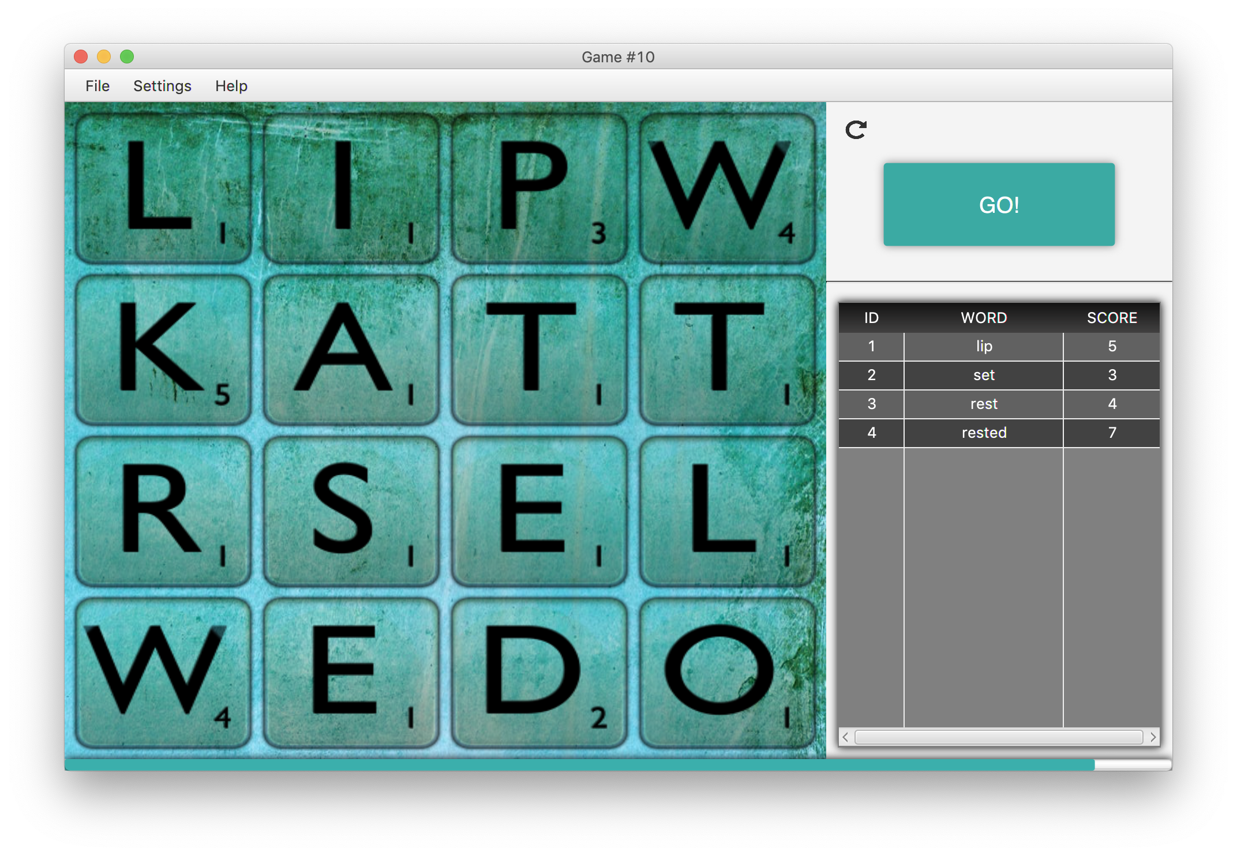Click the R letter tile
Viewport: 1237px width, 856px height.
point(163,512)
